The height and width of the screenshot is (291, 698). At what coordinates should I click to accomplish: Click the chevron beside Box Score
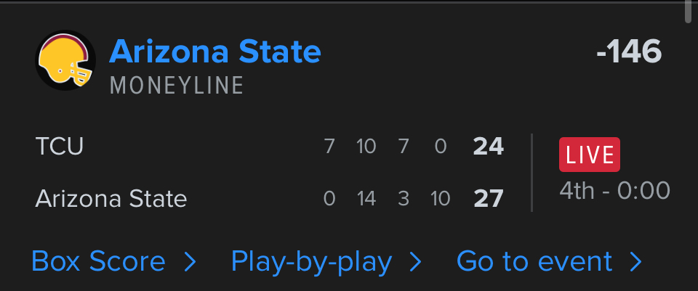click(190, 262)
